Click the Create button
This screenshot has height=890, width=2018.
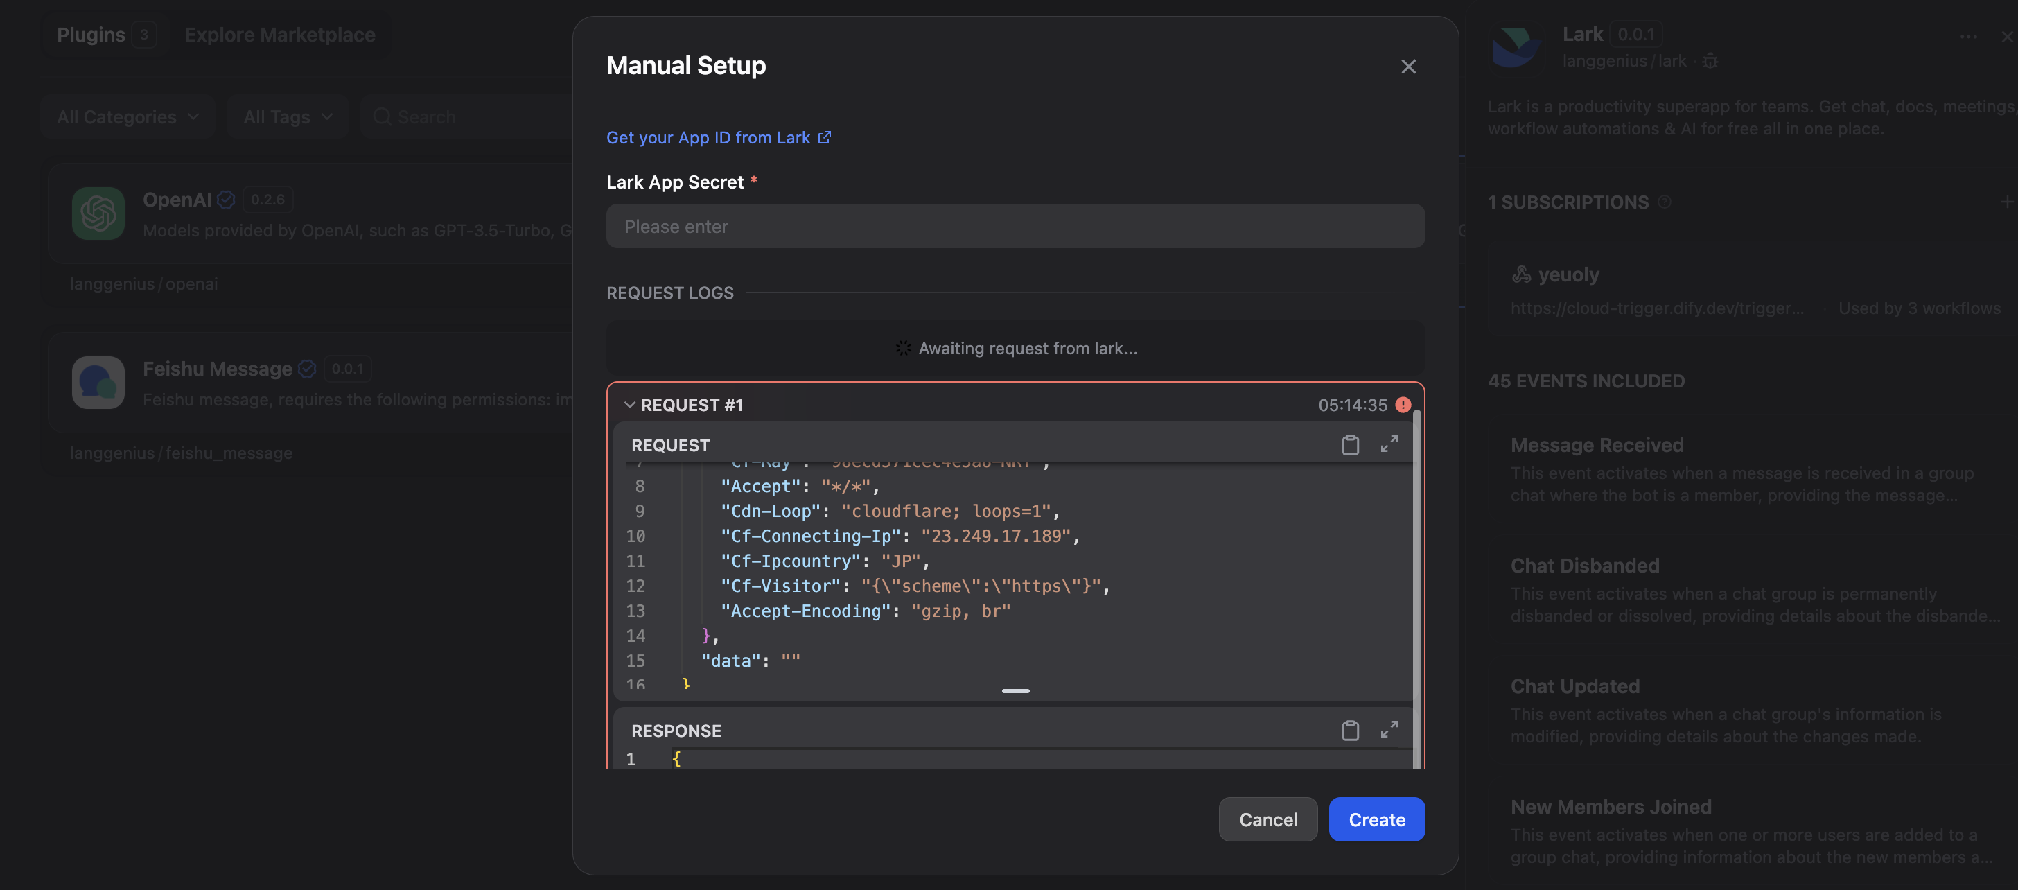[1376, 819]
